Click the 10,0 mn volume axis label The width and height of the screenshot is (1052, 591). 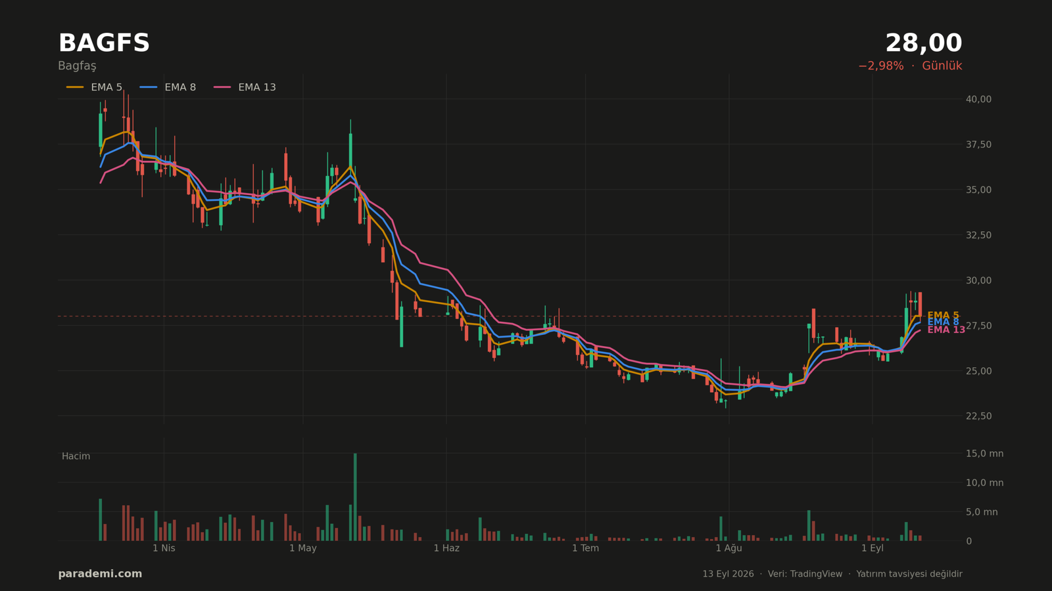tap(984, 483)
